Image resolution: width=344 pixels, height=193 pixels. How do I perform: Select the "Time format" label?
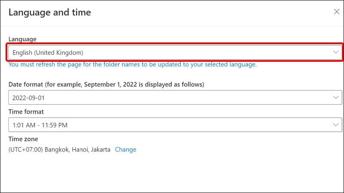26,112
